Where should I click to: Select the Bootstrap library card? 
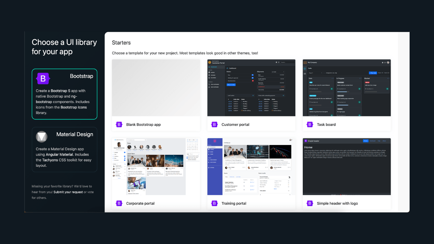(x=64, y=94)
